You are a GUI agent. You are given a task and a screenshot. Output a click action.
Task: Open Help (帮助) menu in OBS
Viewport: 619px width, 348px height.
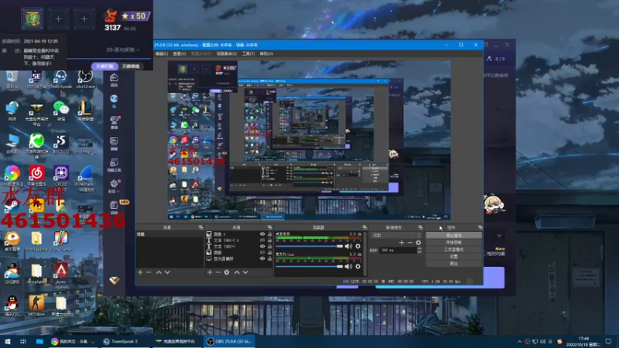tap(266, 53)
